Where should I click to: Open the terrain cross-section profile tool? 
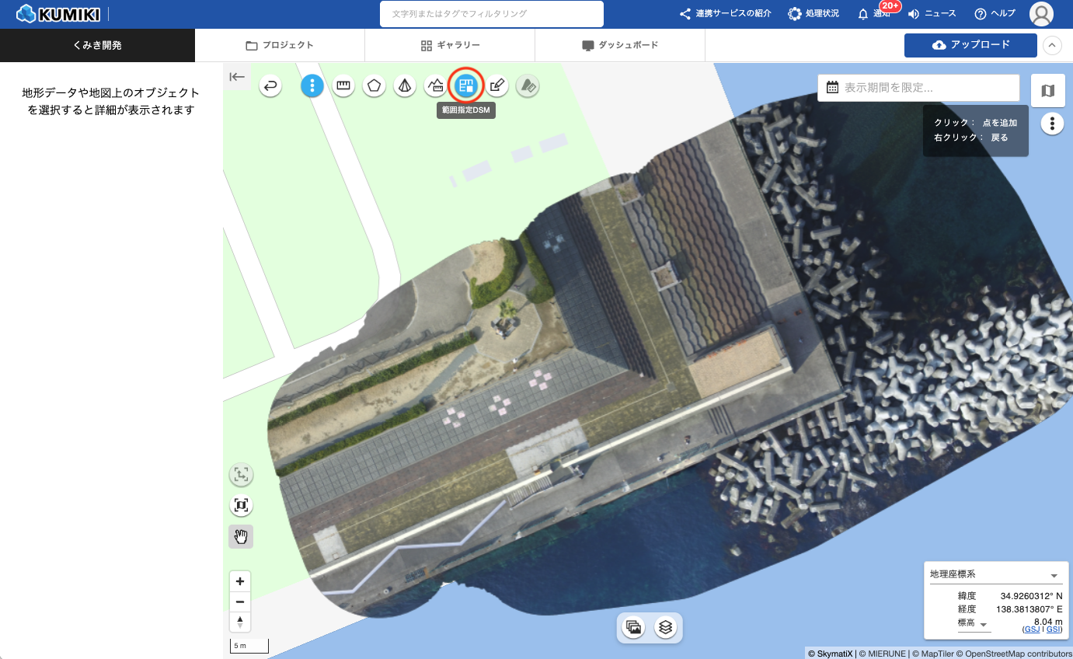tap(435, 86)
